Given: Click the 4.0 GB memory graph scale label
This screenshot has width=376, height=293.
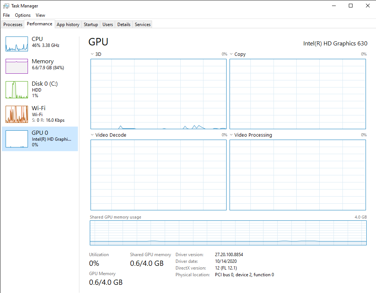Looking at the screenshot, I should 361,217.
